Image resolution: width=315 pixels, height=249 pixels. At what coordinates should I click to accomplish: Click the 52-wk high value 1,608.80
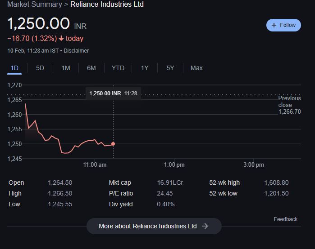(x=276, y=182)
